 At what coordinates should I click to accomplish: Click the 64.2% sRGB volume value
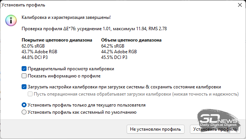pos(113,46)
